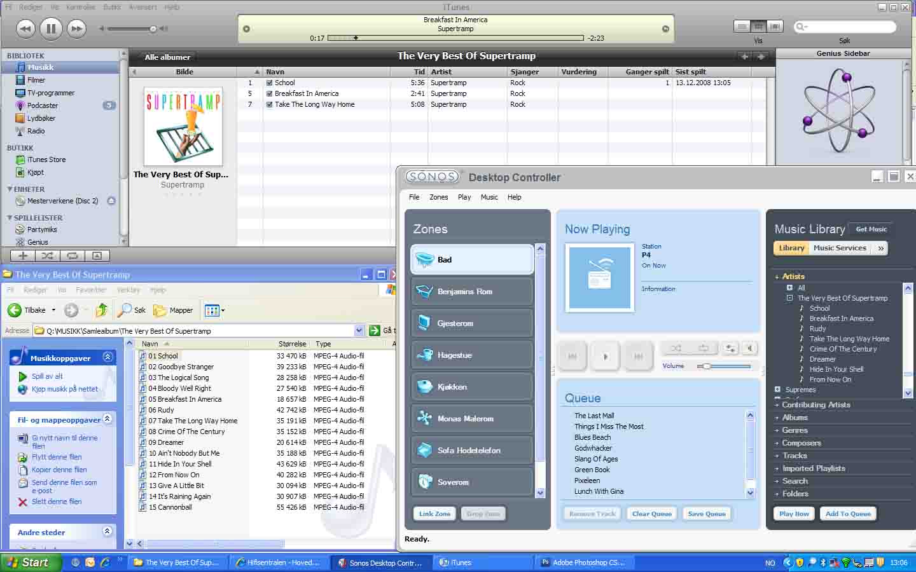Switch to the Music Services tab
This screenshot has height=572, width=916.
pos(839,249)
